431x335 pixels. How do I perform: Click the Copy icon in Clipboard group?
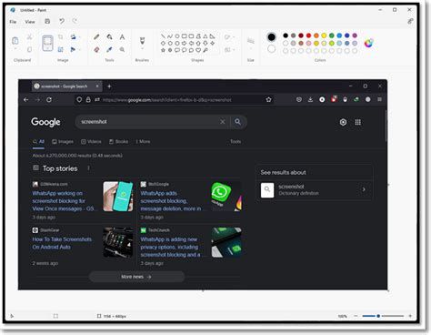click(x=29, y=49)
